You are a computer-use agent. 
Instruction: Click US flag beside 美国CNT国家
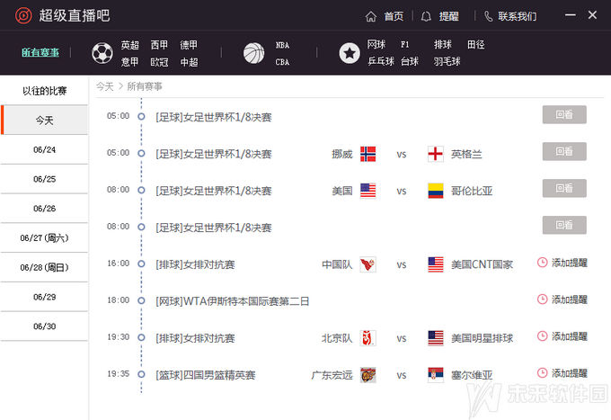(435, 264)
